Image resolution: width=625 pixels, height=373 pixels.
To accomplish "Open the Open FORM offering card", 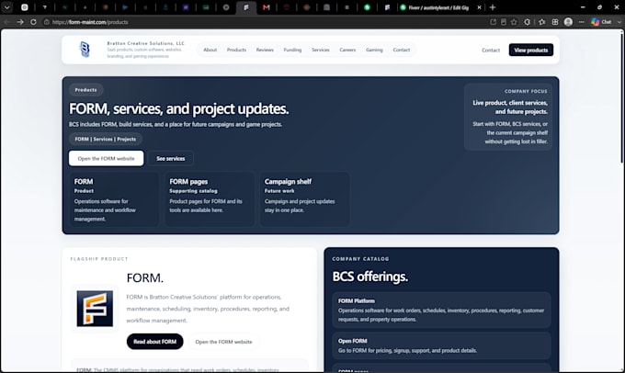I will tap(442, 345).
